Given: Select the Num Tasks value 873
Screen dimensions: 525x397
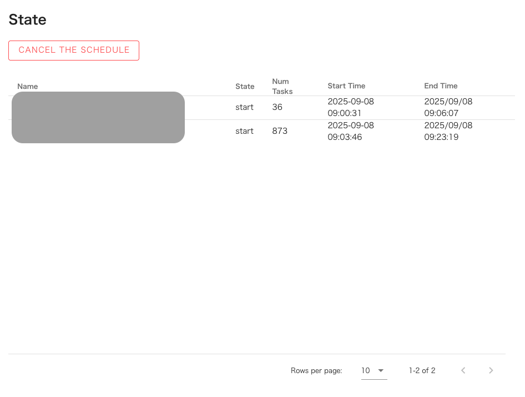Looking at the screenshot, I should tap(280, 131).
